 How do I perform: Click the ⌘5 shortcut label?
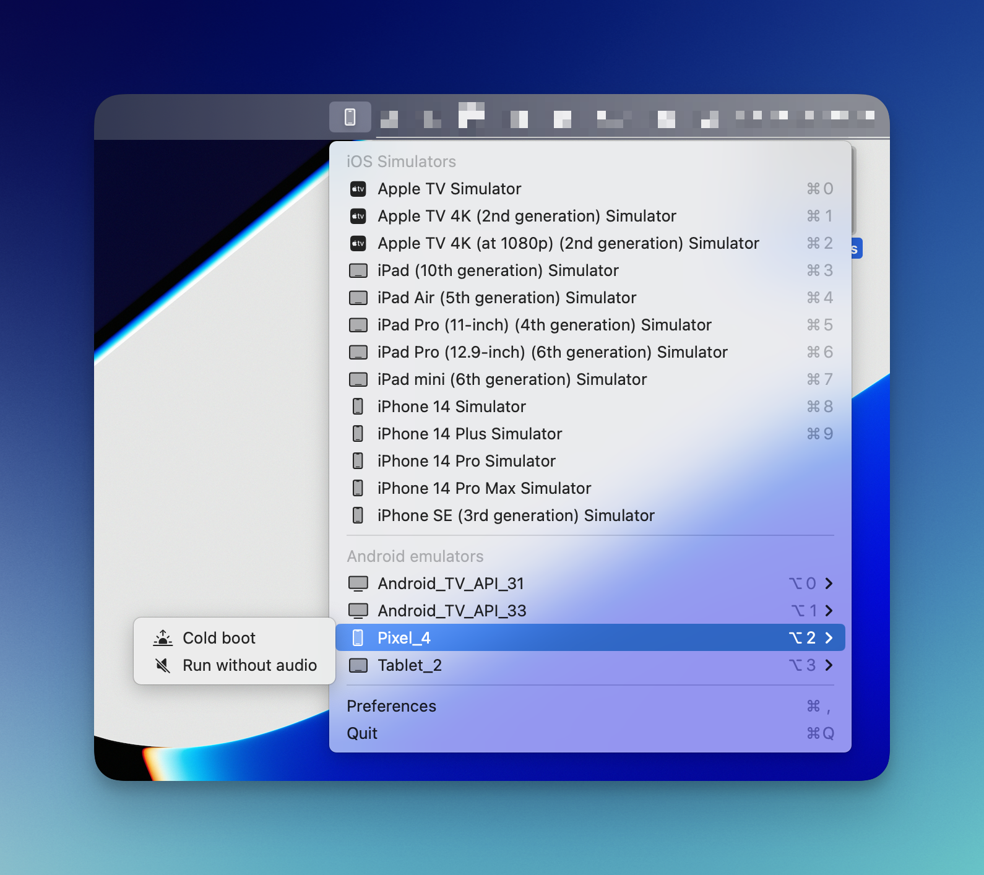pyautogui.click(x=820, y=325)
